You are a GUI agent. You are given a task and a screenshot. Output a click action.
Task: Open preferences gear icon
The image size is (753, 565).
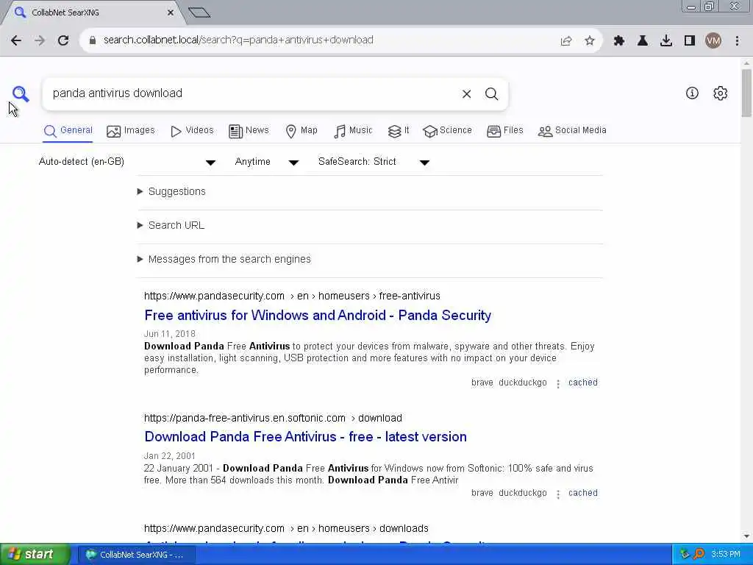pos(721,93)
